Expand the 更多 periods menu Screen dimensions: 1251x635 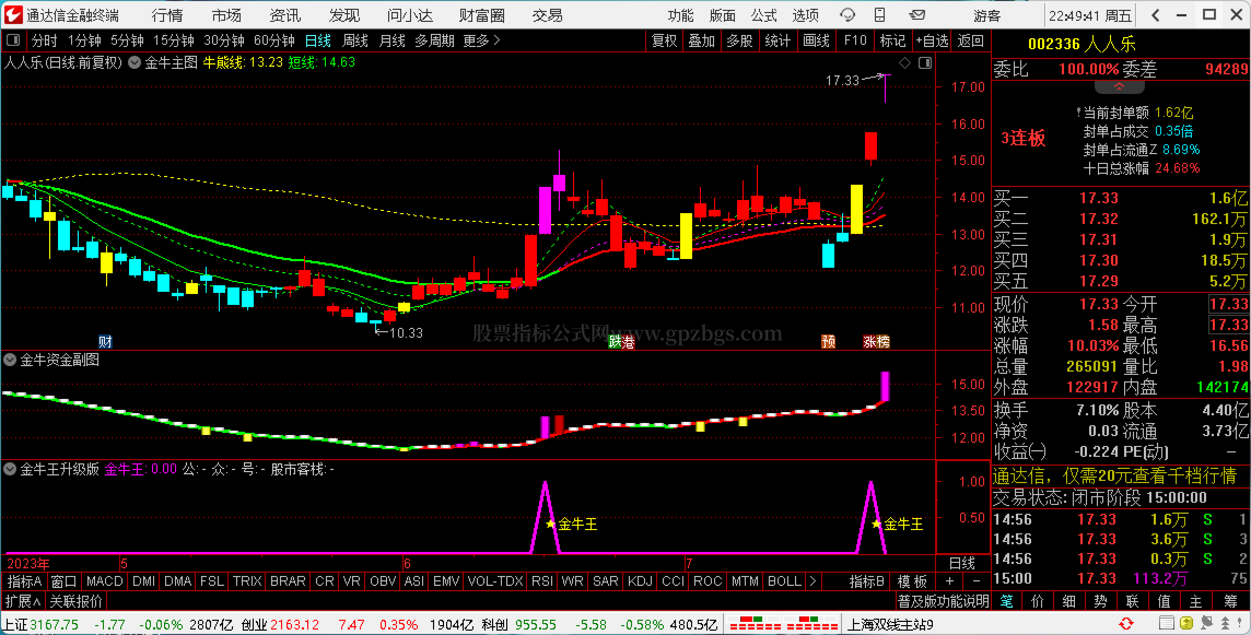[481, 40]
